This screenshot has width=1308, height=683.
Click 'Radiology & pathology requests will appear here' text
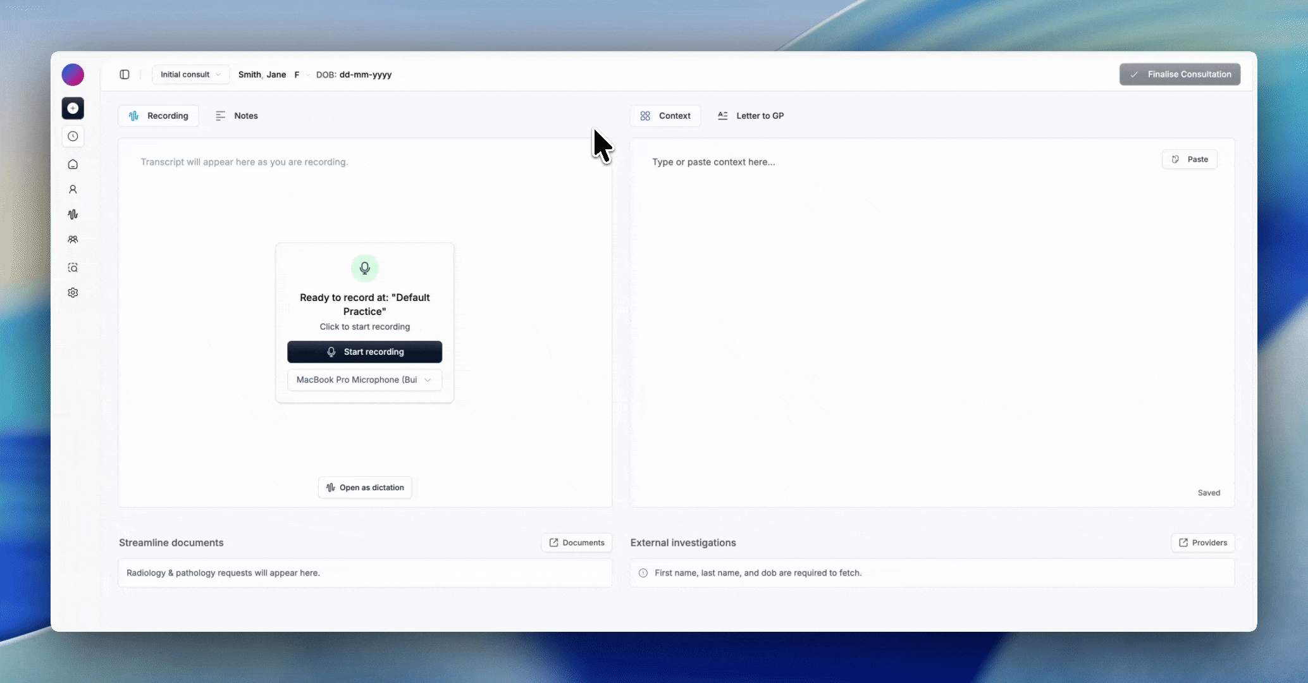click(x=223, y=573)
